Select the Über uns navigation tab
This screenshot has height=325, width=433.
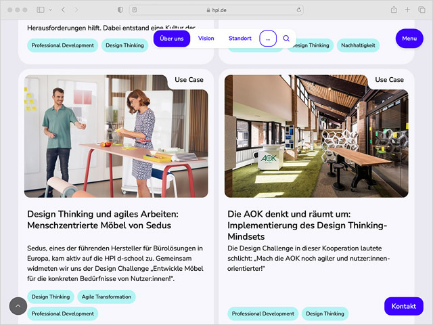tap(172, 39)
